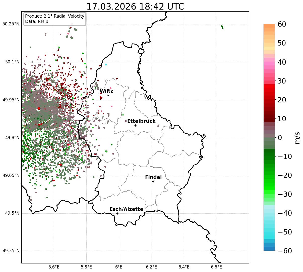This screenshot has height=272, width=303.
Task: Click the 5.8°E longitude tick label
Action: pos(87,267)
